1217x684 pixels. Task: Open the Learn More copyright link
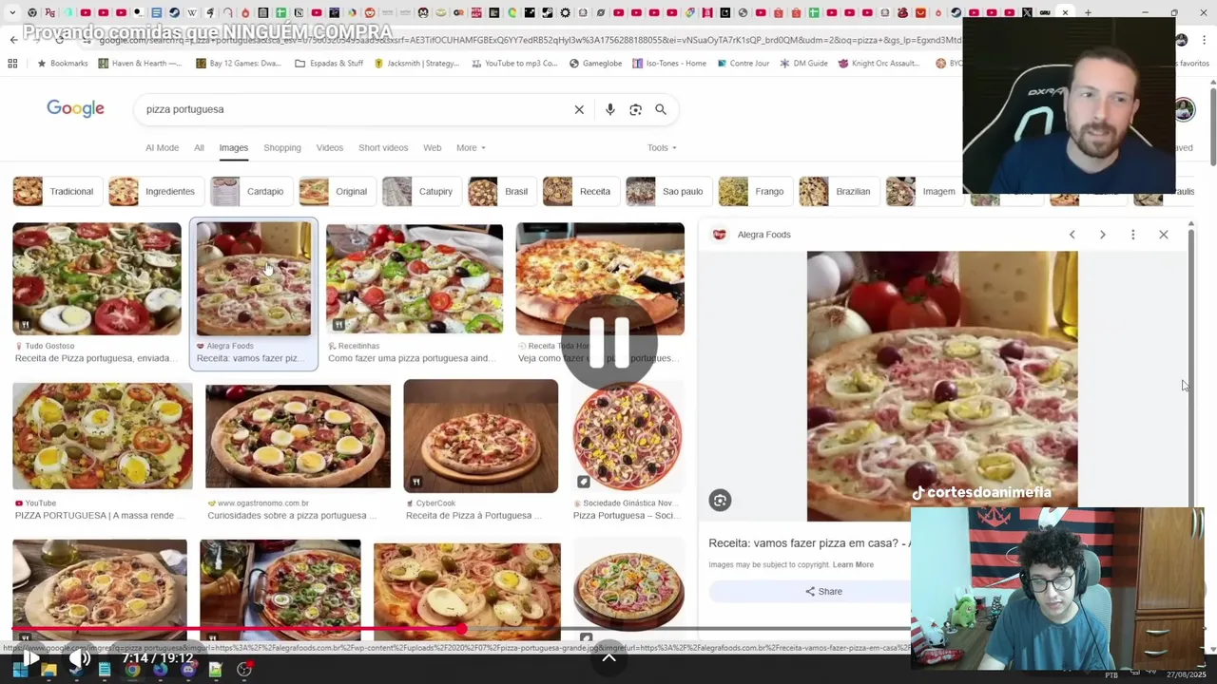point(853,564)
